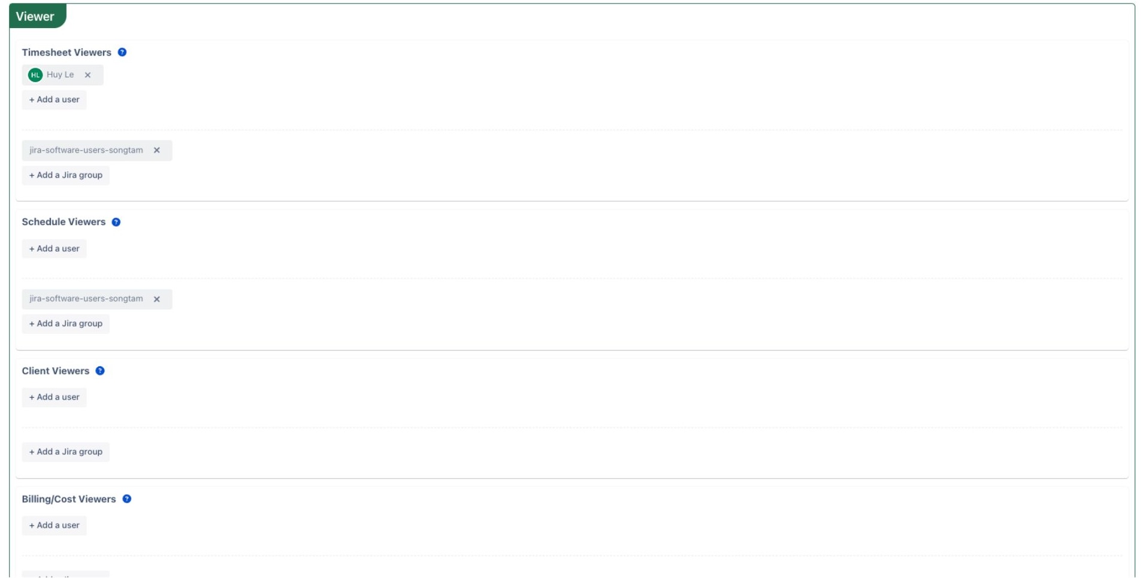
Task: Click help icon beside Timesheet Viewers
Action: (x=122, y=52)
